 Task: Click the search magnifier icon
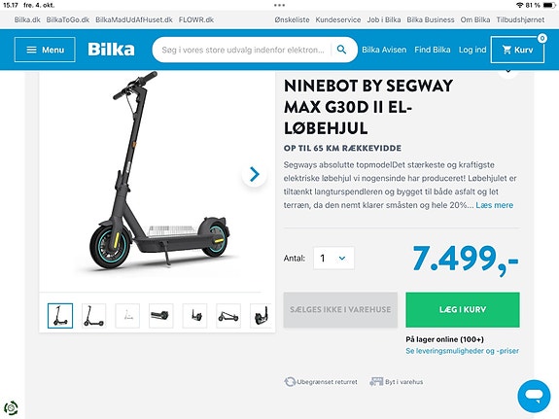tap(341, 50)
